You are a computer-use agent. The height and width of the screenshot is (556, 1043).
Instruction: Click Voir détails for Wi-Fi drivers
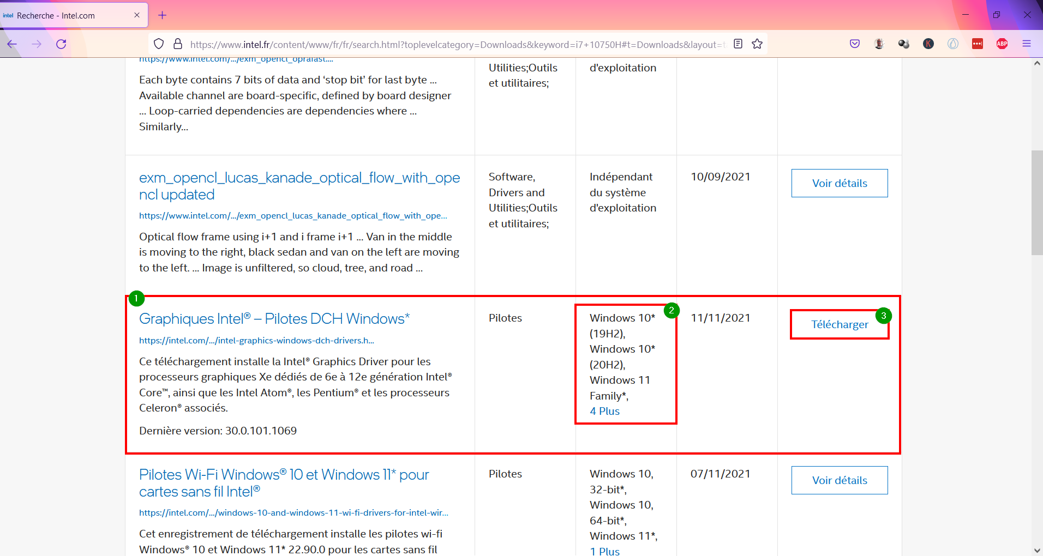click(x=840, y=480)
